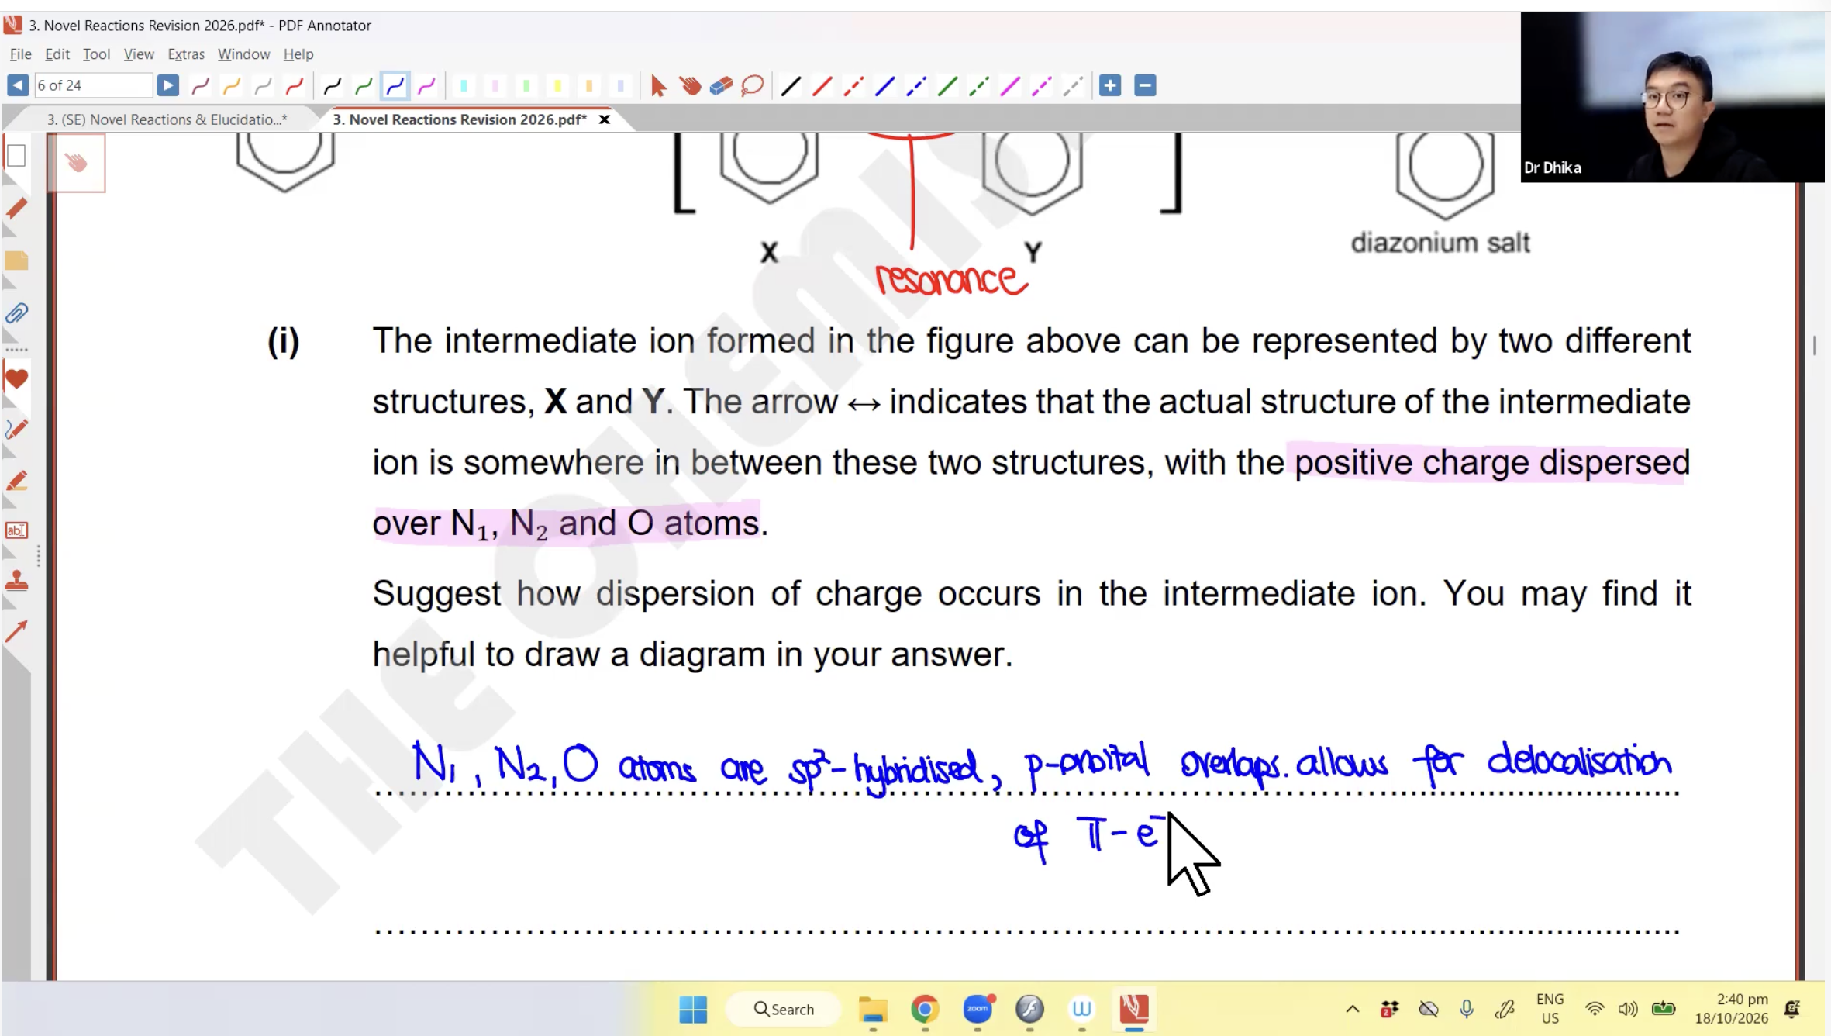Screen dimensions: 1831x1036
Task: Choose the dashed blue line tool
Action: click(916, 85)
